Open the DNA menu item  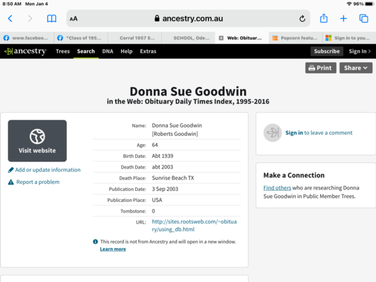point(108,52)
